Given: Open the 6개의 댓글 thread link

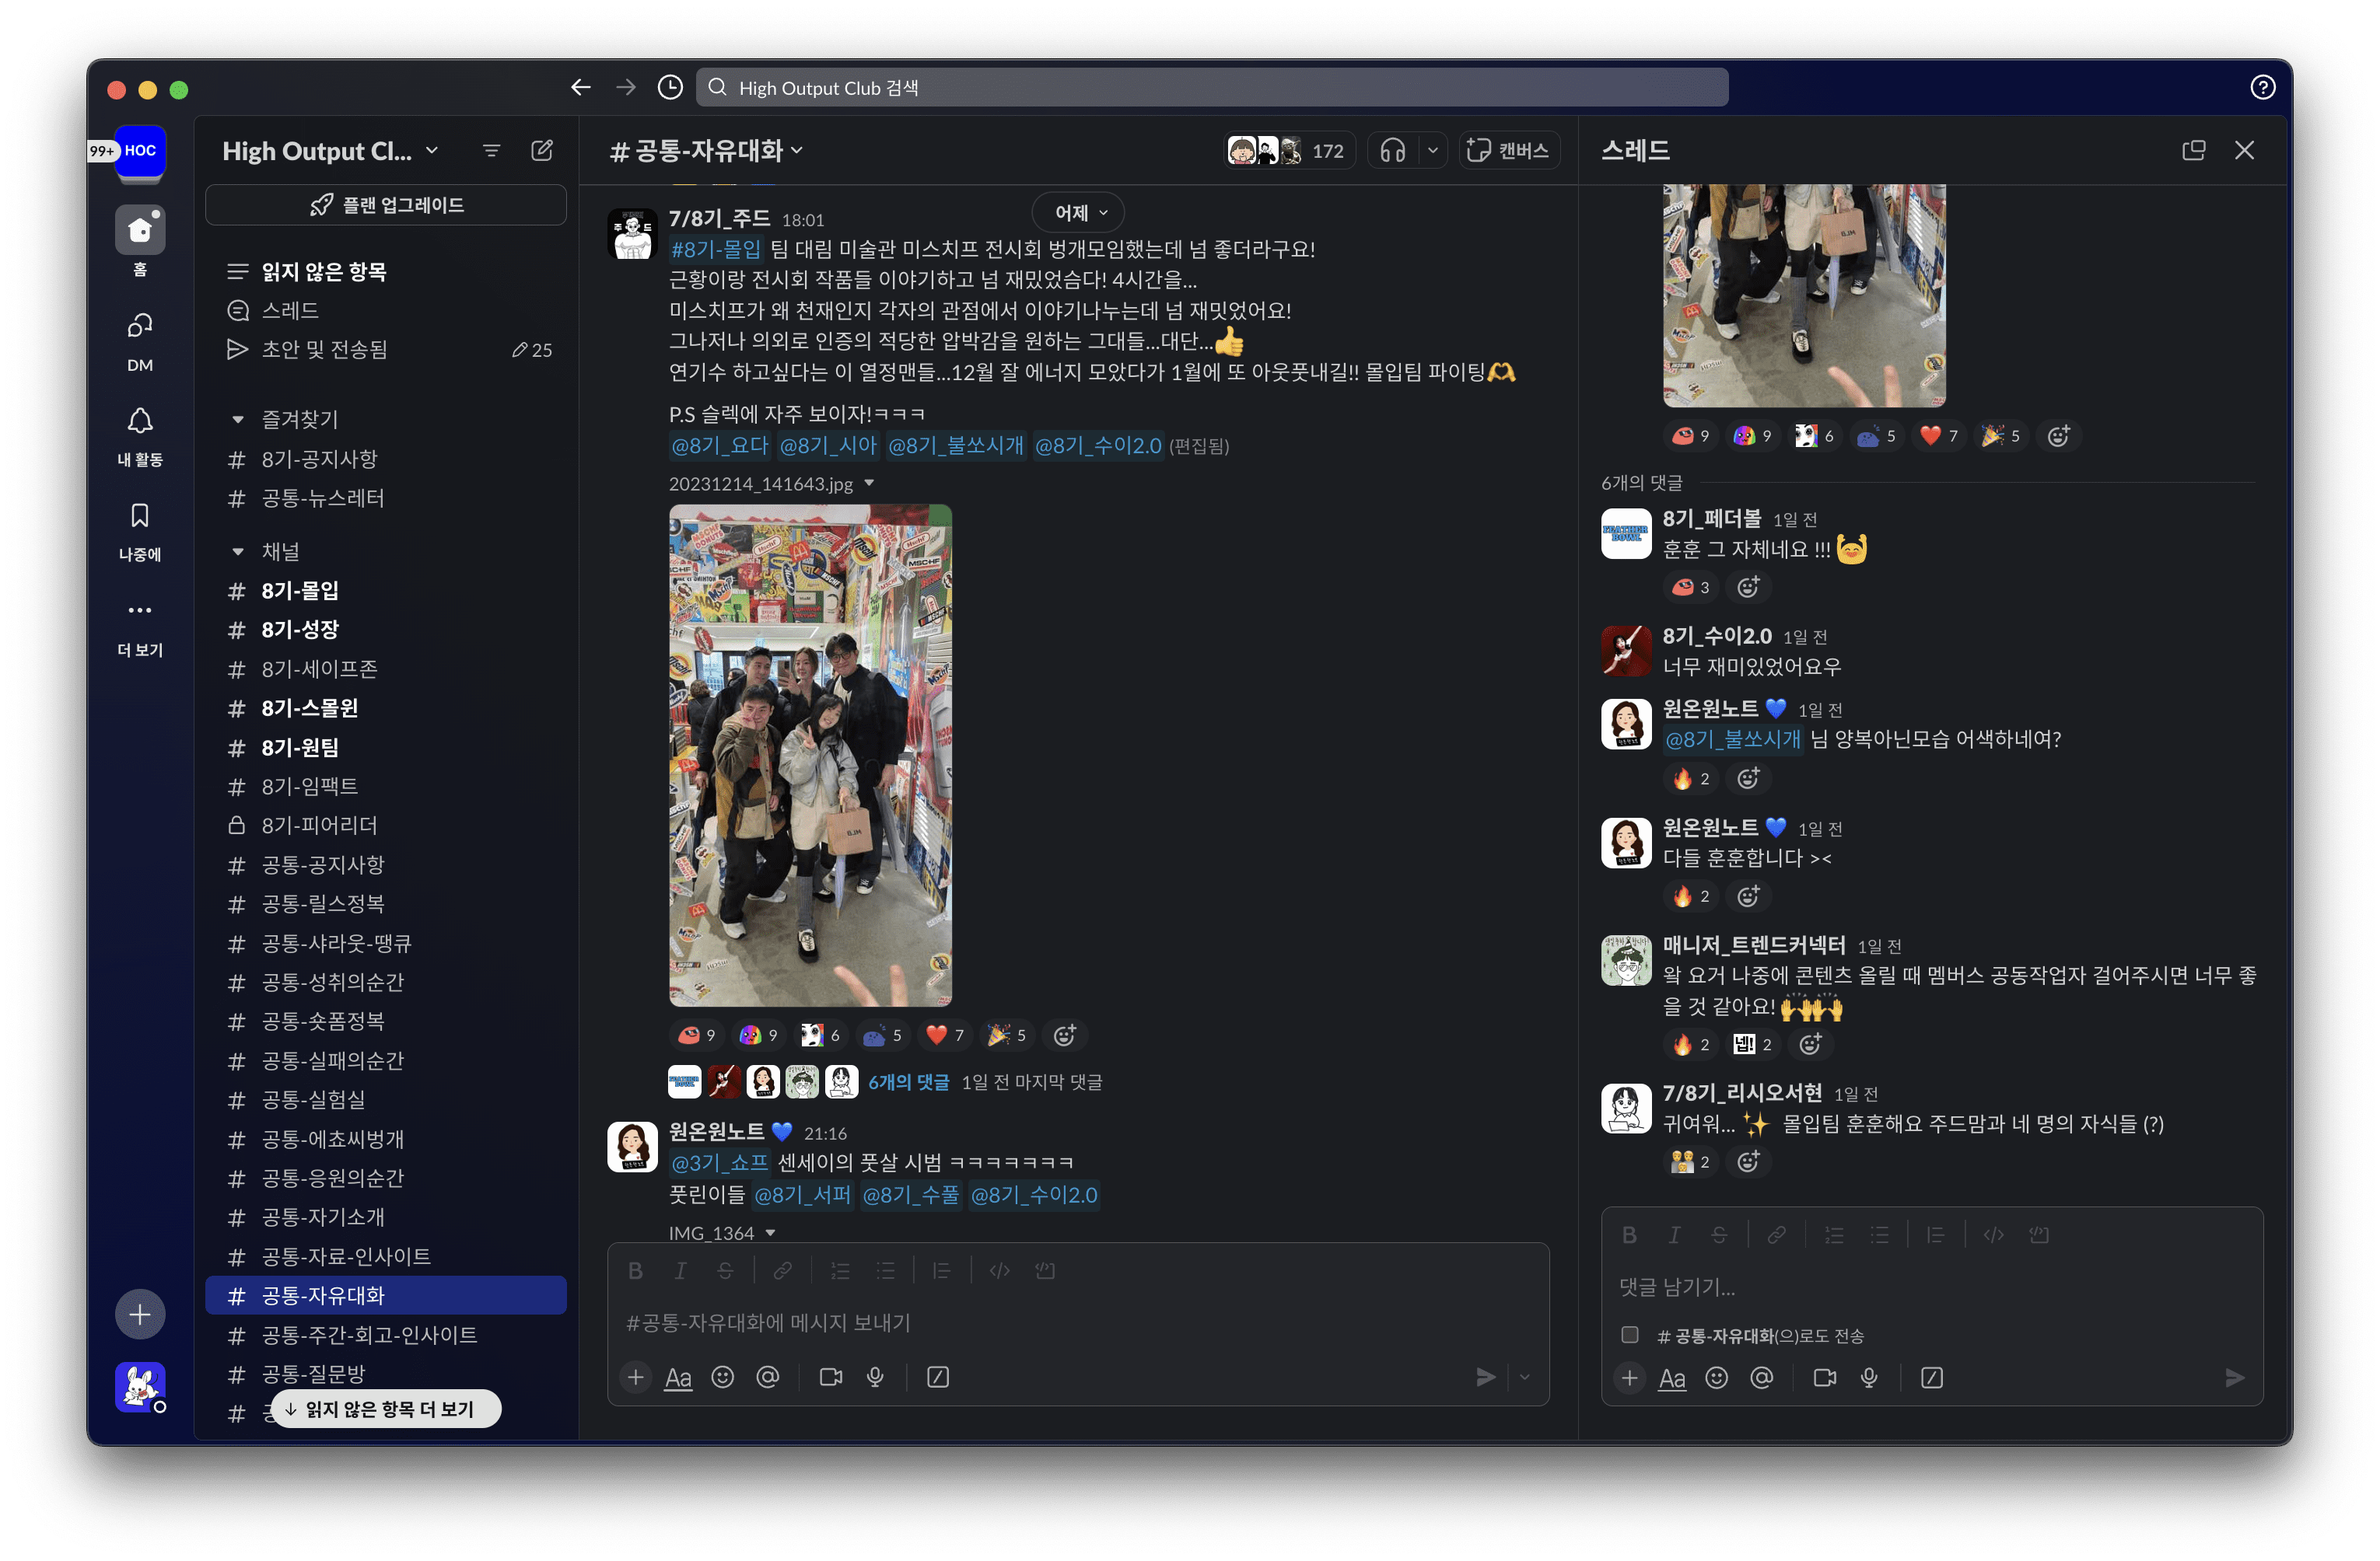Looking at the screenshot, I should 908,1082.
